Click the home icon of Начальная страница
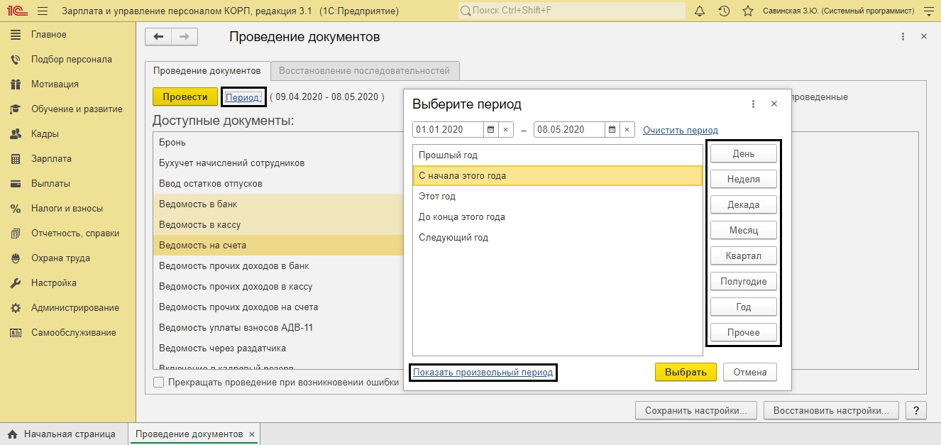The width and height of the screenshot is (941, 445). pos(12,434)
